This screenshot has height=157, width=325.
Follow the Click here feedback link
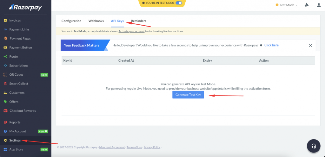pos(272,45)
